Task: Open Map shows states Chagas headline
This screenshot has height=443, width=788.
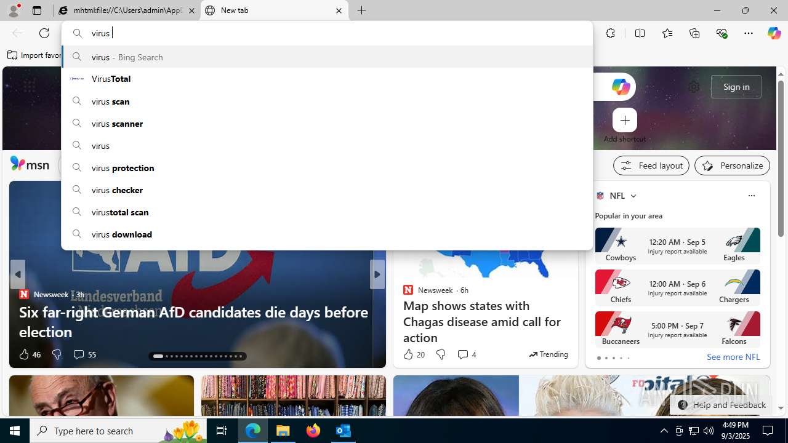Action: tap(482, 321)
